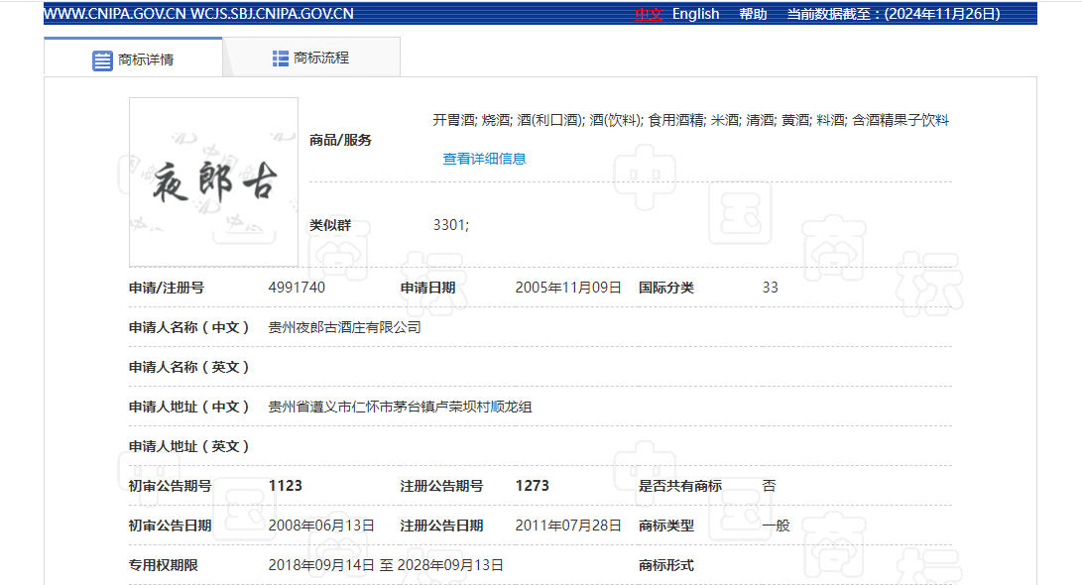This screenshot has height=585, width=1082.
Task: Click the 注册公告日期 label
Action: click(x=441, y=526)
